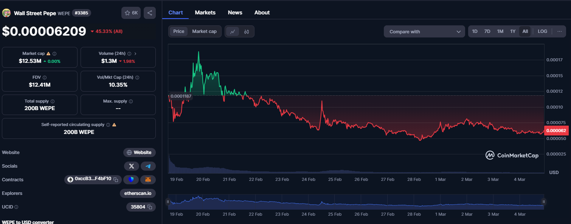Select the 7D time range
Screen dimensions: 571x224
[487, 31]
